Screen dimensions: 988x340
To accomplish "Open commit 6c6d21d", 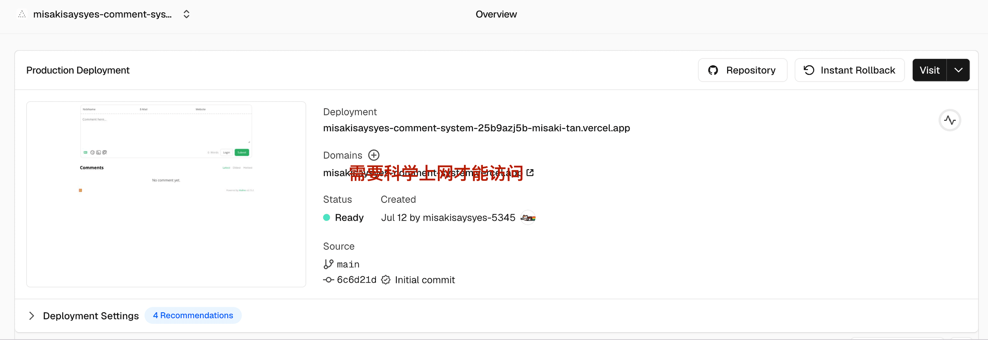I will coord(356,280).
